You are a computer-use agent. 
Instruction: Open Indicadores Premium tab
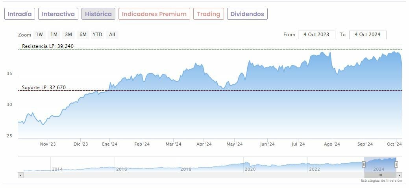pyautogui.click(x=154, y=14)
